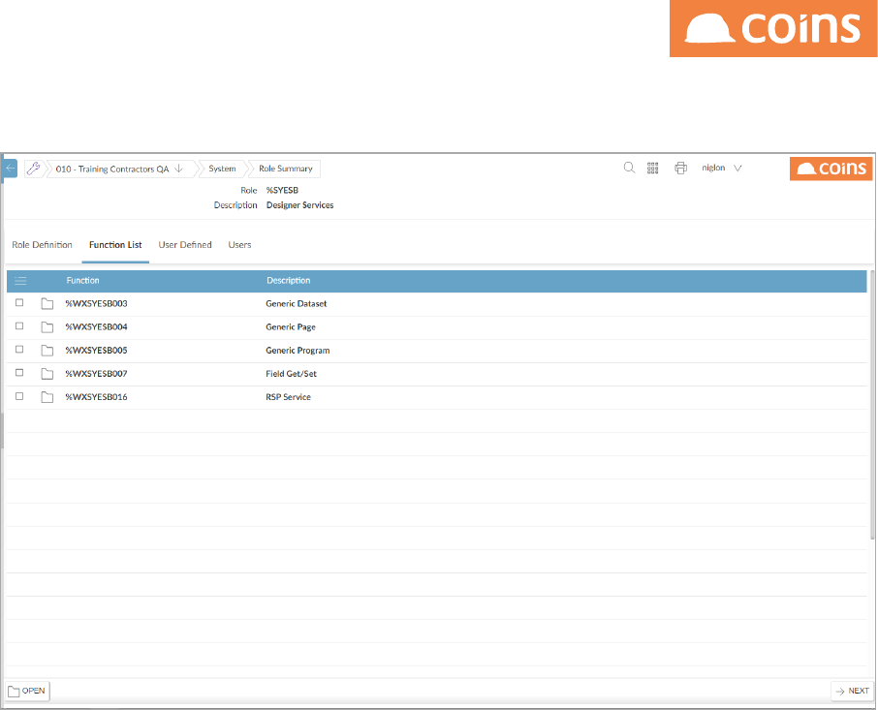This screenshot has width=878, height=710.
Task: Open the apps grid icon
Action: tap(653, 168)
